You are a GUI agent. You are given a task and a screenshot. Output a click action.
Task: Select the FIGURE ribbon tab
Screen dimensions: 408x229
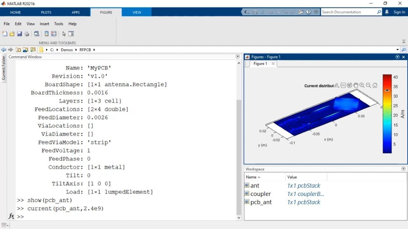[106, 12]
